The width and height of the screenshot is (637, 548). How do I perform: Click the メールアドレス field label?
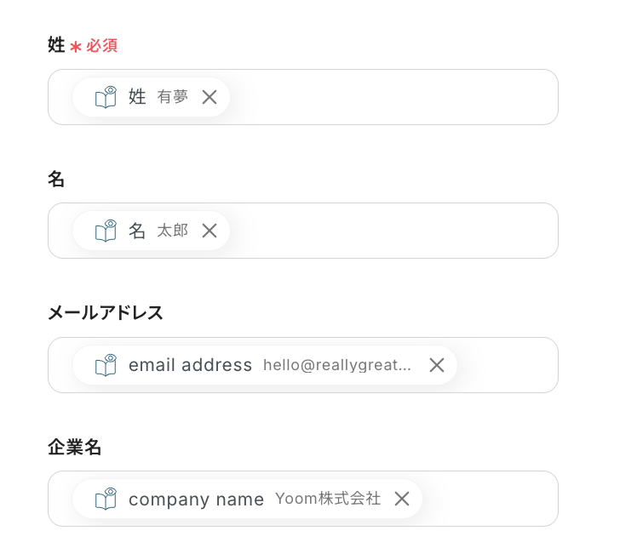pyautogui.click(x=106, y=312)
